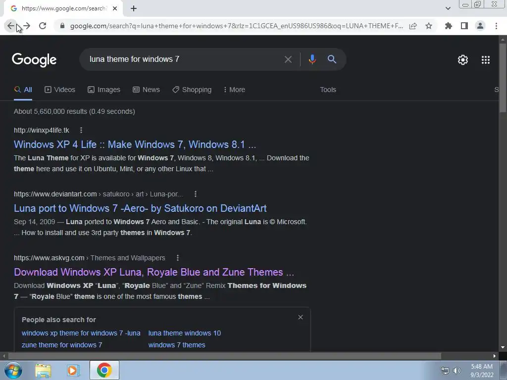Open Download Windows XP Luna Royale Blue result
Image resolution: width=507 pixels, height=380 pixels.
154,272
